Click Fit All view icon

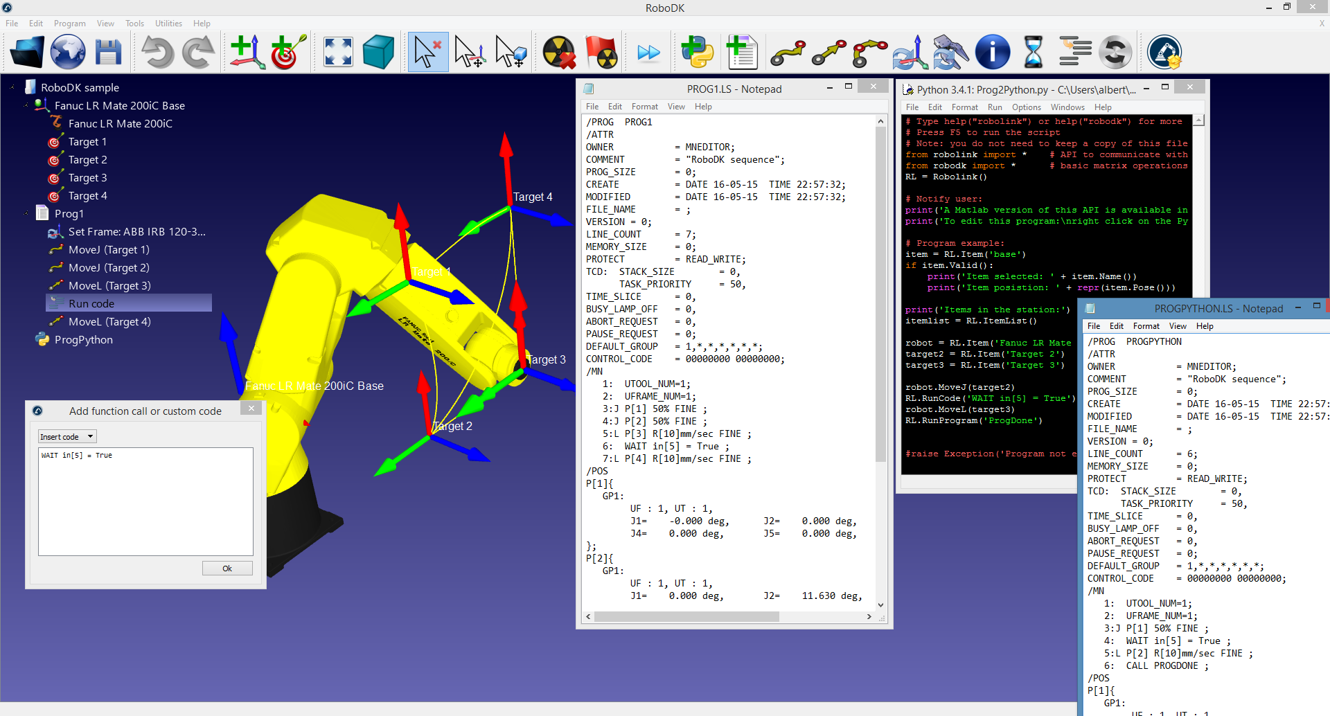pyautogui.click(x=337, y=51)
